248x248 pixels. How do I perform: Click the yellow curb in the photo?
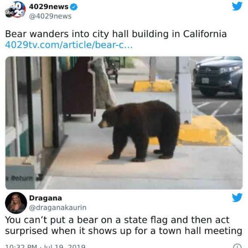(204, 131)
